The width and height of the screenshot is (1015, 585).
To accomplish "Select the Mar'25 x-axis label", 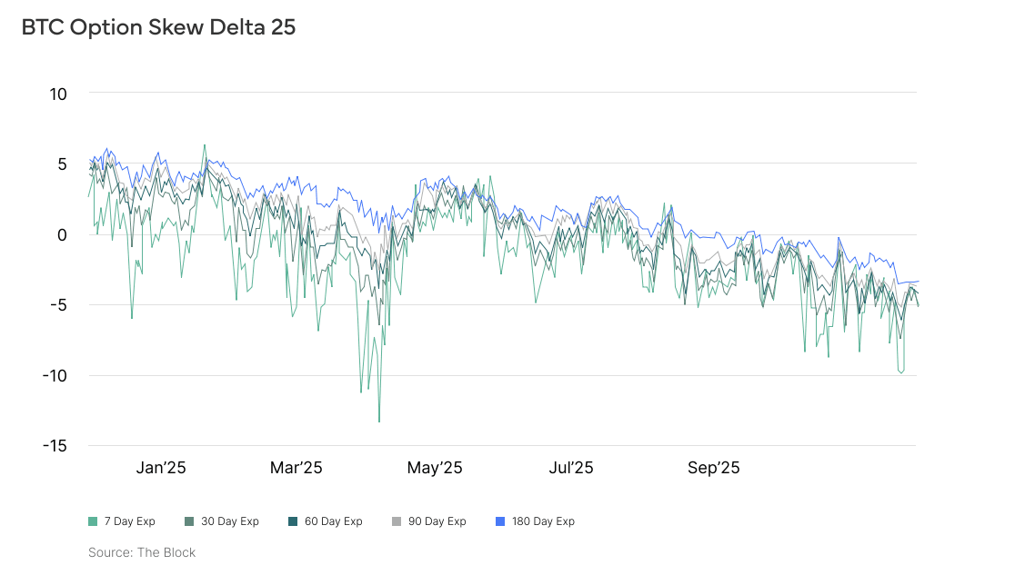I will pyautogui.click(x=296, y=469).
